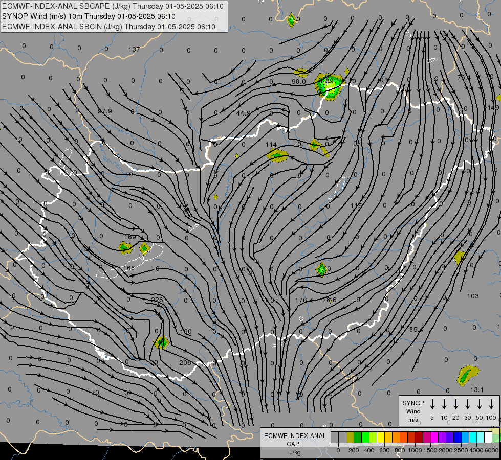Click the J/kg unit label in legend
Viewport: 501px width, 460px height.
pyautogui.click(x=295, y=452)
